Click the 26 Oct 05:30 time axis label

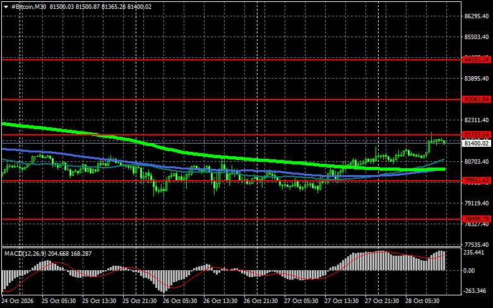(x=180, y=301)
